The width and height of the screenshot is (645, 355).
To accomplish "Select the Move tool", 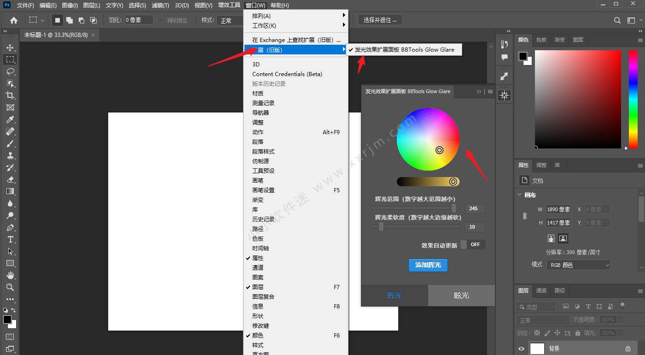I will click(x=10, y=47).
